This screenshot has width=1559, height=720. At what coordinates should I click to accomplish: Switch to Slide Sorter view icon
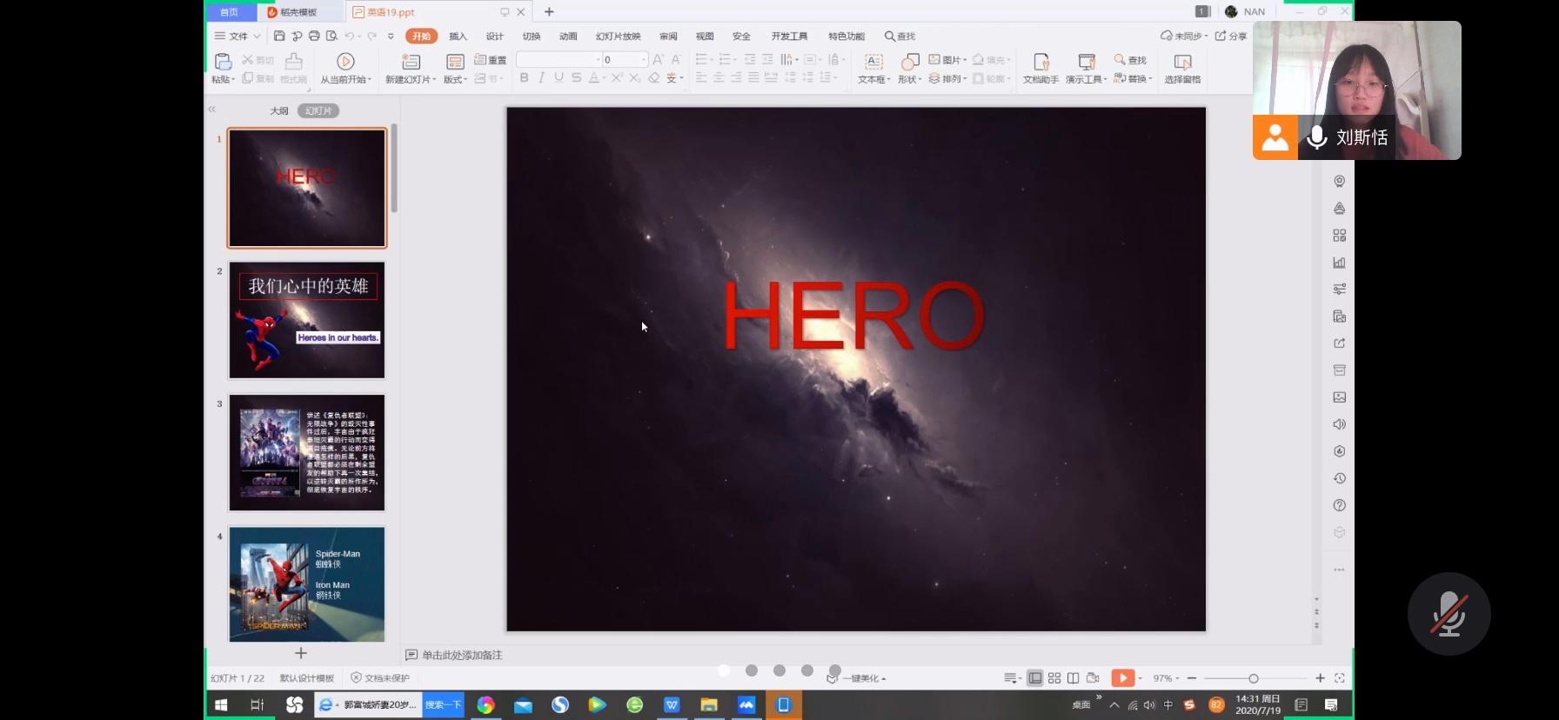(x=1054, y=678)
